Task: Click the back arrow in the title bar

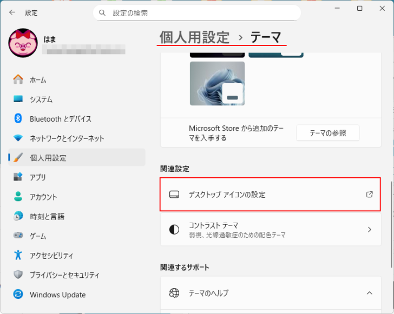Action: pos(12,12)
